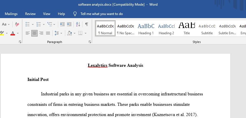Apply text highlight color
The width and height of the screenshot is (246, 118).
pyautogui.click(x=2, y=33)
